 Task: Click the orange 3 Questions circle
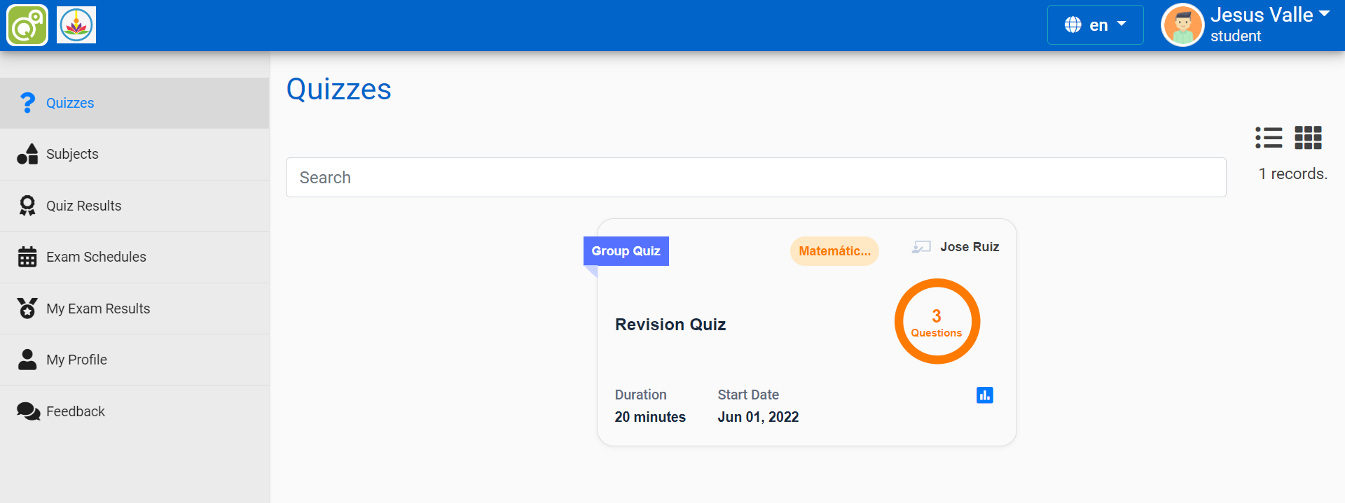(x=937, y=322)
